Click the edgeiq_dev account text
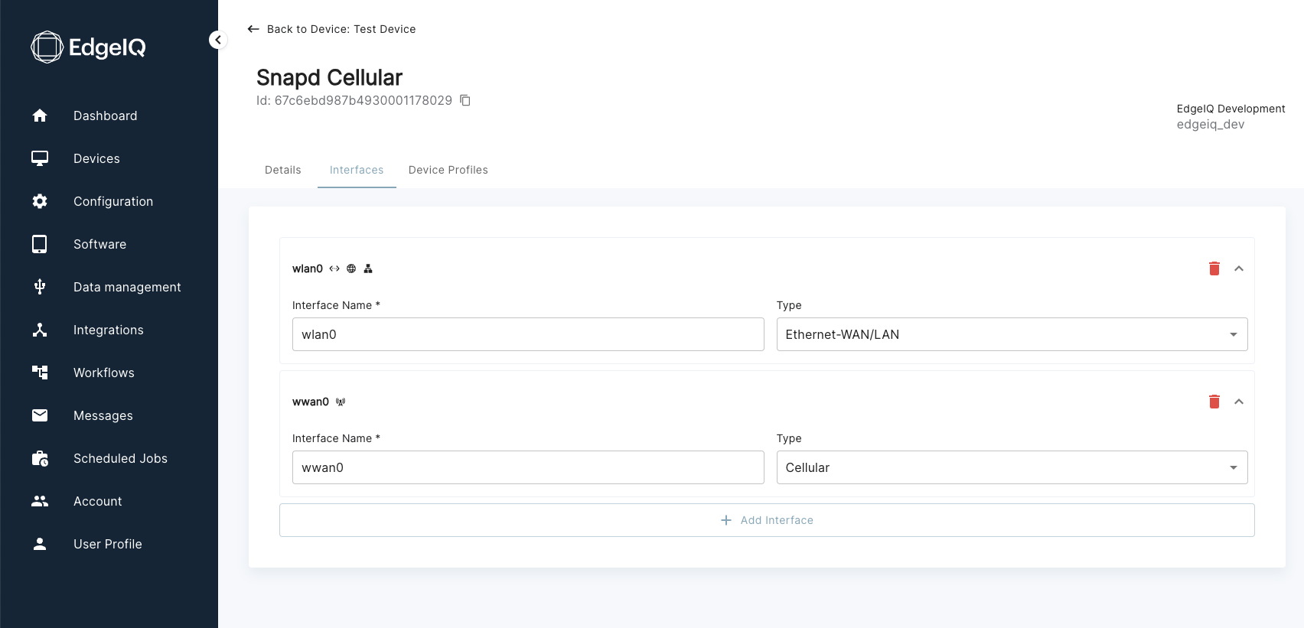Screen dimensions: 1304x628 click(x=1211, y=124)
